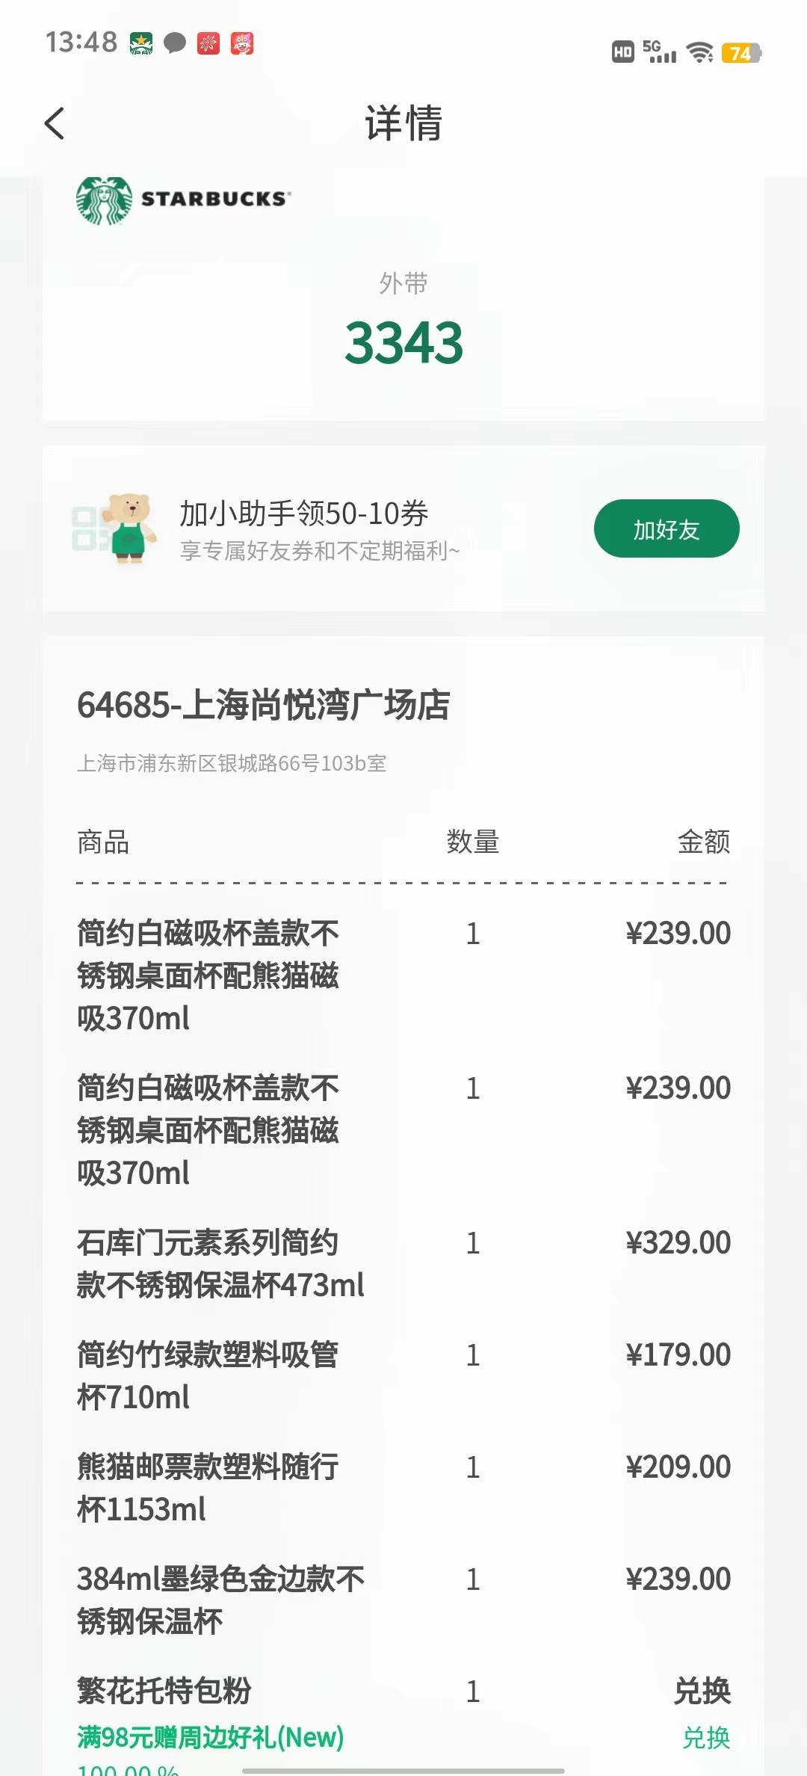
Task: Tap the HD indicator icon
Action: (622, 52)
